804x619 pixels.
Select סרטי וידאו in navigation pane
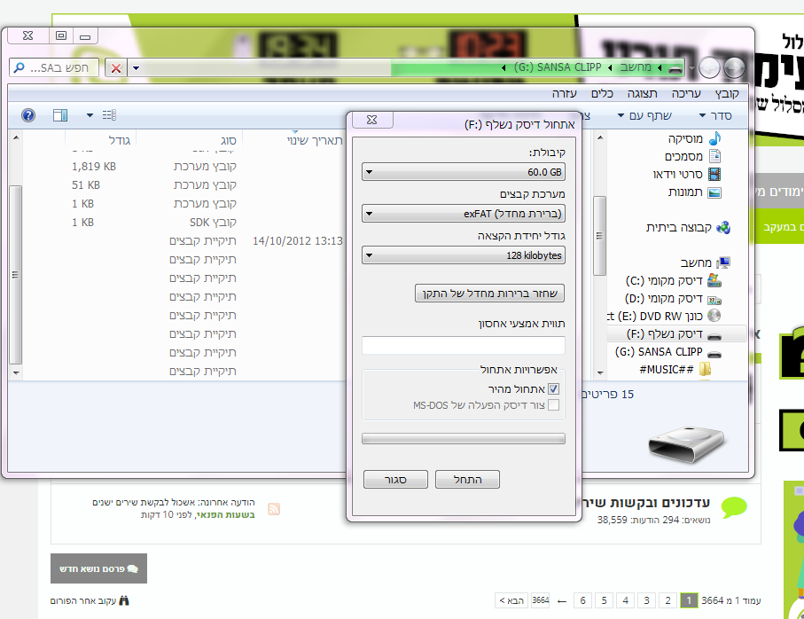[x=677, y=175]
